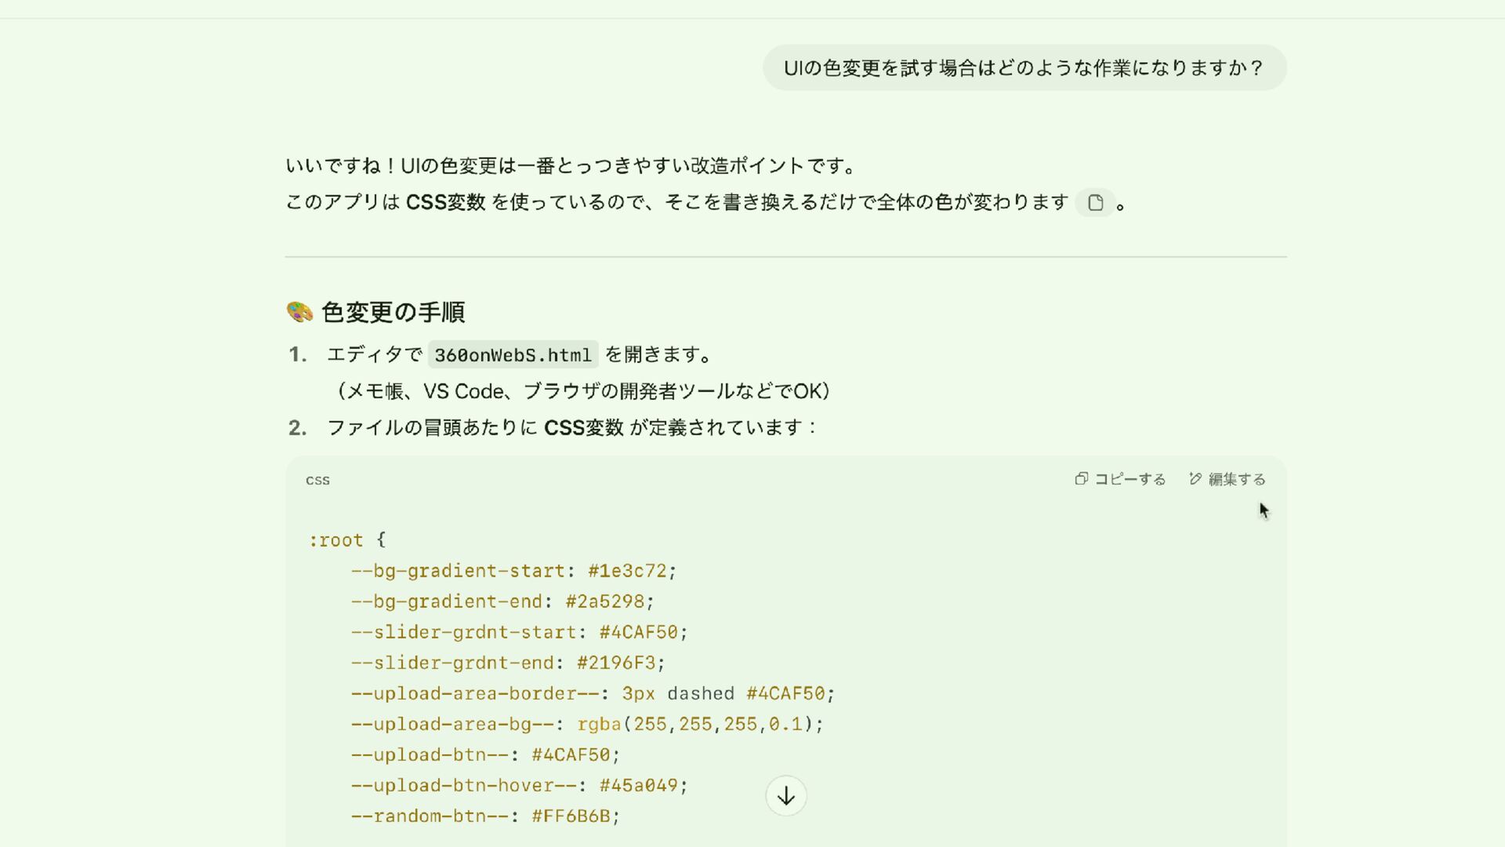Click the copy icon in code header

click(1082, 478)
